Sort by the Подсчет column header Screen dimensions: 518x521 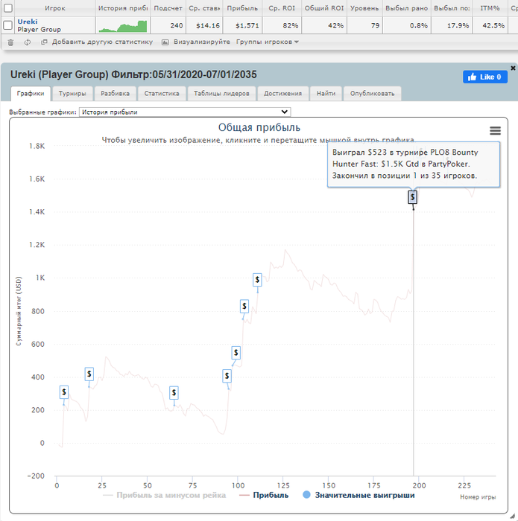point(168,8)
